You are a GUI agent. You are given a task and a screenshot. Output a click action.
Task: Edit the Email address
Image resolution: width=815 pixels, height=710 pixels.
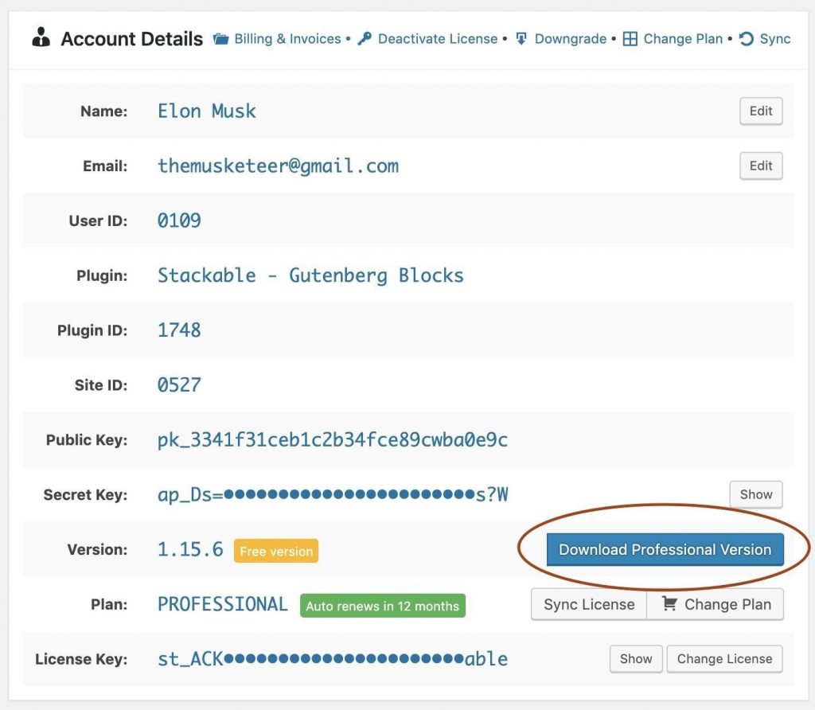[x=761, y=166]
